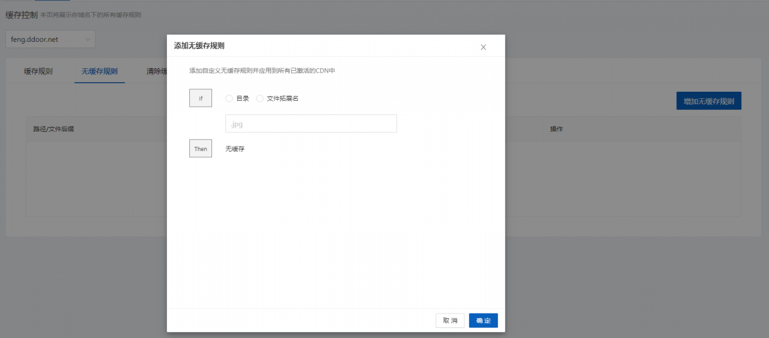
Task: Click the If condition box
Action: (201, 98)
